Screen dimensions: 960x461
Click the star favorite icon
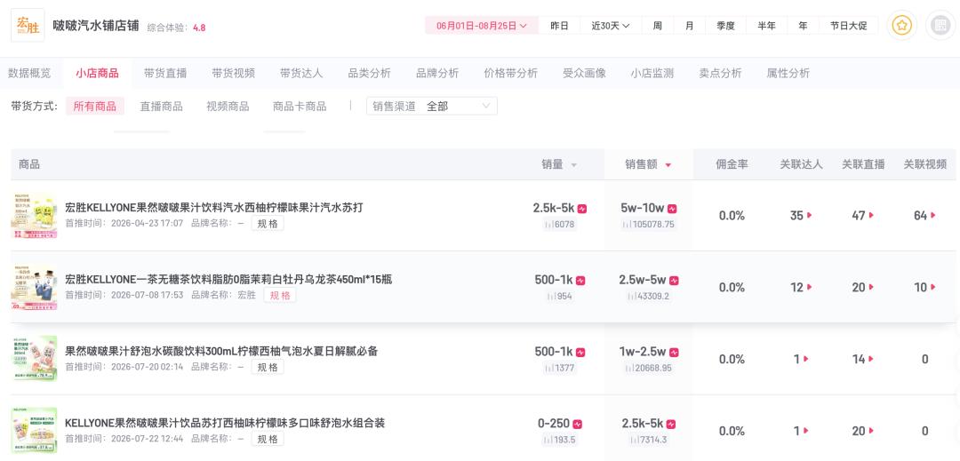[901, 26]
